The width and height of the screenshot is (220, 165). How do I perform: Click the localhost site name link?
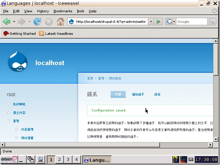point(50,63)
